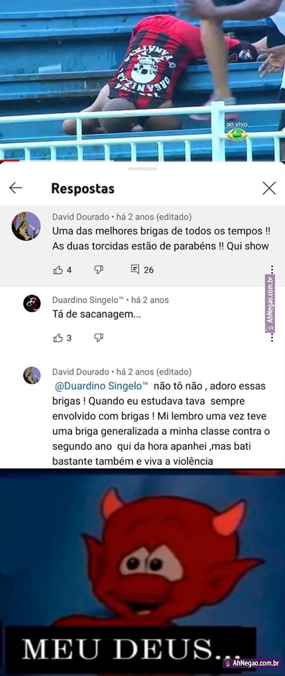Like Duardino Singelo's reply
This screenshot has width=285, height=676.
(x=58, y=338)
